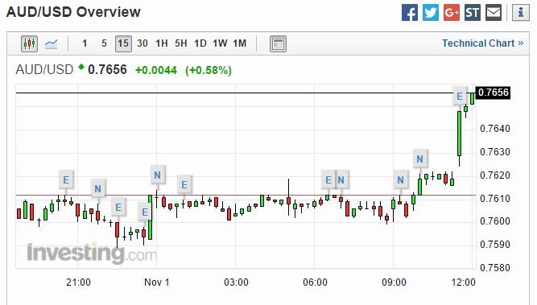Select the 1W interval
Screen dimensions: 537x305
(220, 43)
